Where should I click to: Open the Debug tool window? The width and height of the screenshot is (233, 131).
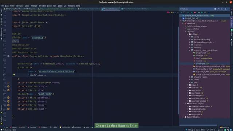13,127
